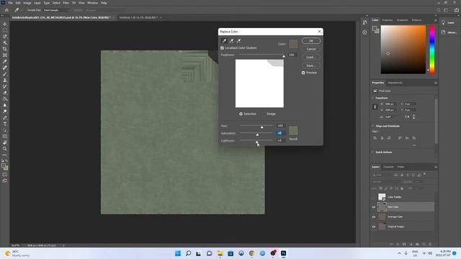The image size is (461, 259).
Task: Select the Eraser tool
Action: (x=5, y=93)
